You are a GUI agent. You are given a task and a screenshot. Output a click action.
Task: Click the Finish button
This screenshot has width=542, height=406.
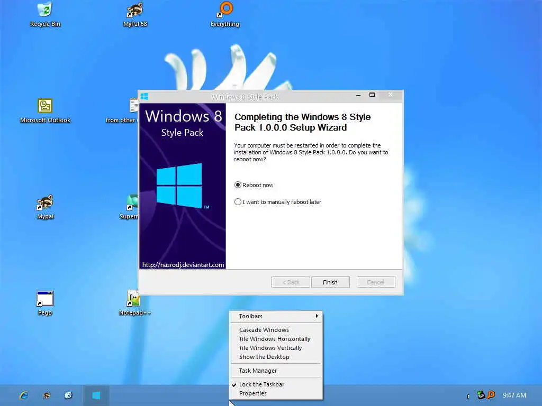click(x=330, y=282)
